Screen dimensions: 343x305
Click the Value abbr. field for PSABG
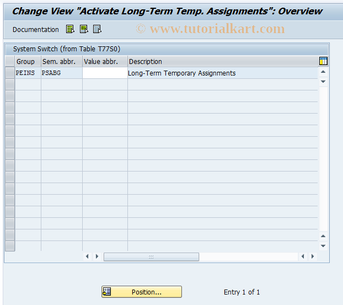point(105,73)
